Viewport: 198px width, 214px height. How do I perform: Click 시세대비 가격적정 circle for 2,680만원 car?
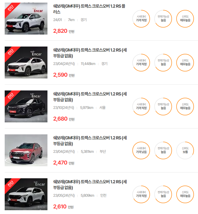(141, 107)
